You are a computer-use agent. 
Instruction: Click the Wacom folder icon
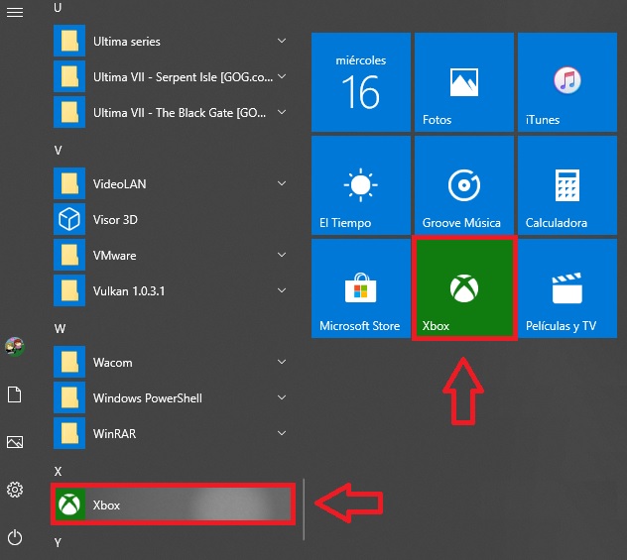(69, 362)
